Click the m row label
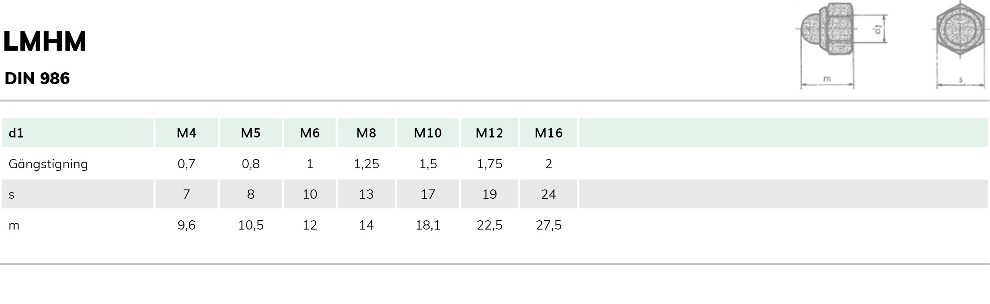The height and width of the screenshot is (304, 990). click(14, 226)
